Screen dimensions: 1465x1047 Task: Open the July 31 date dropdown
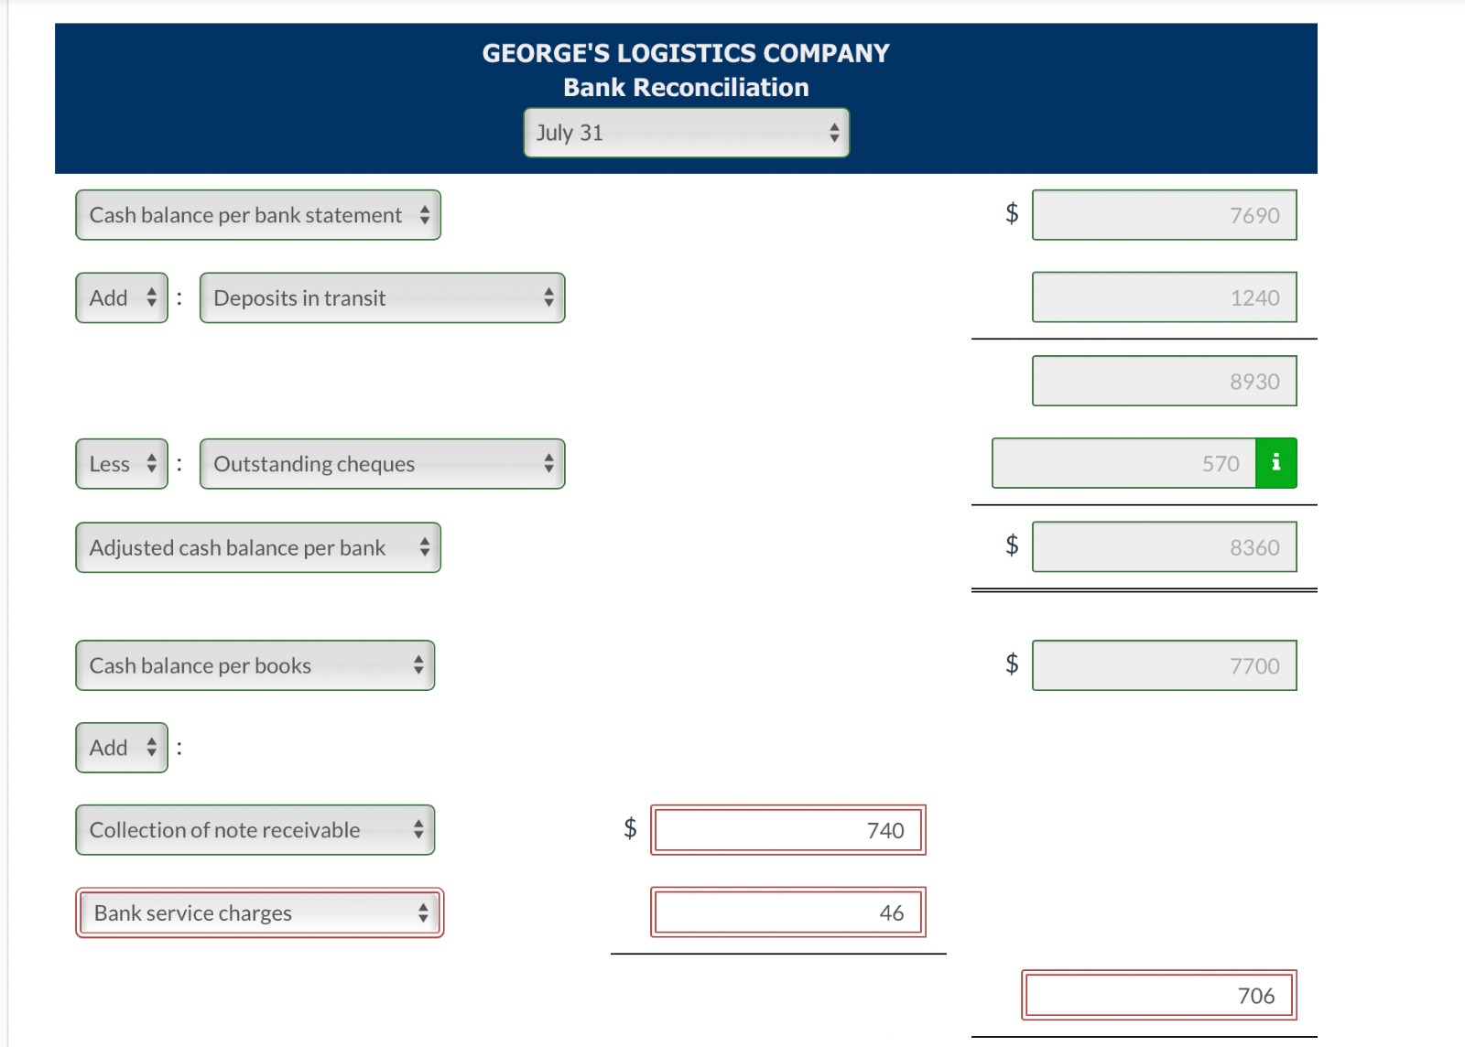click(x=686, y=133)
